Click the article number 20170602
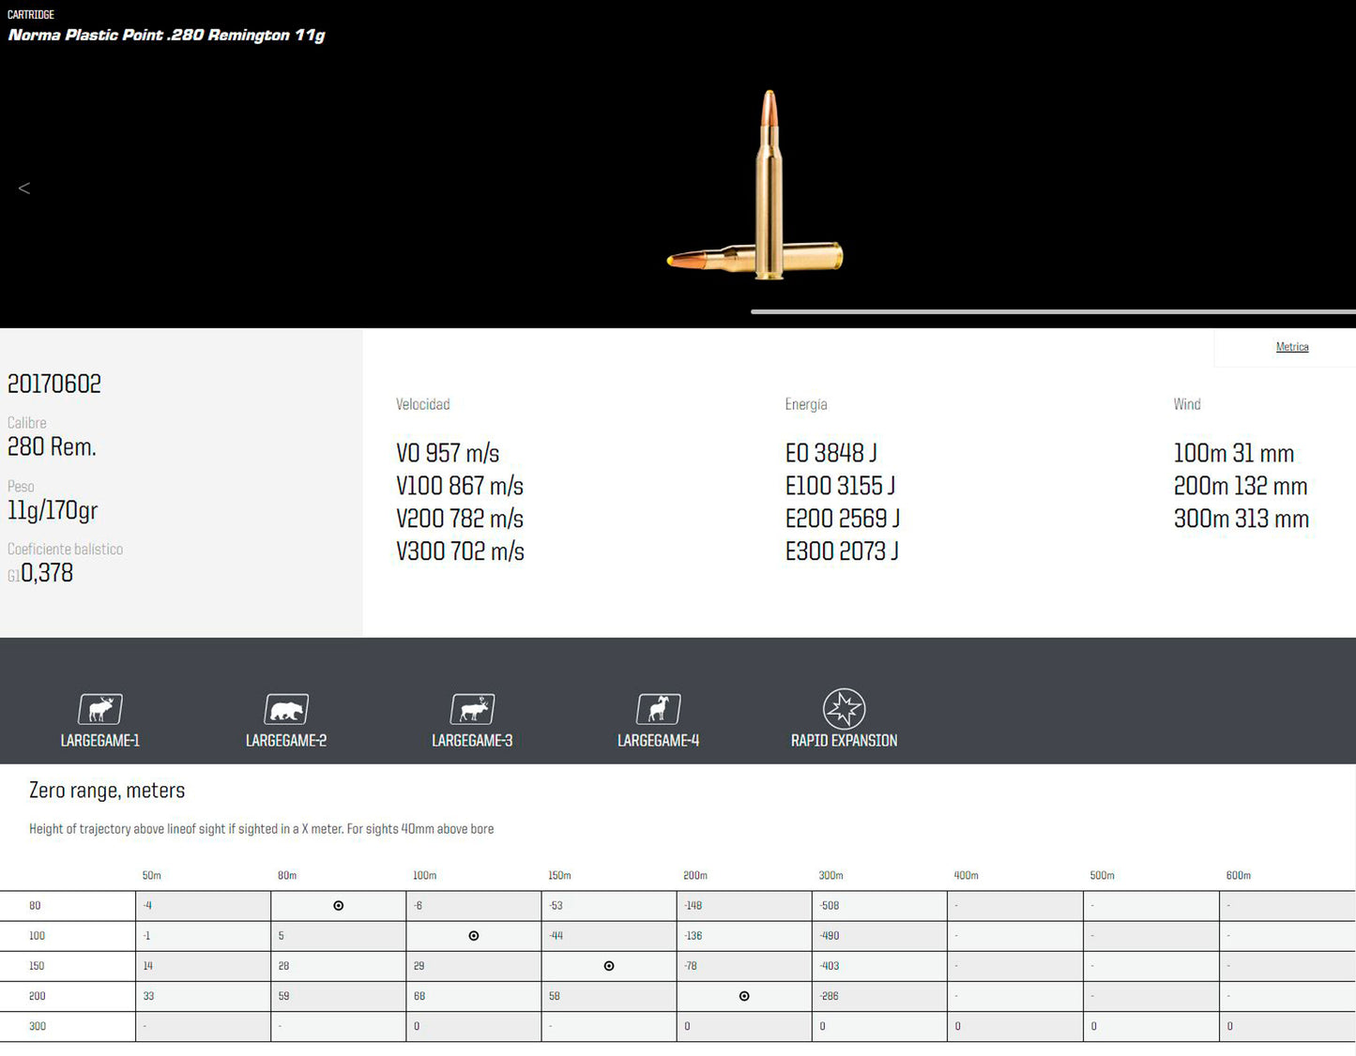This screenshot has height=1056, width=1356. 54,384
